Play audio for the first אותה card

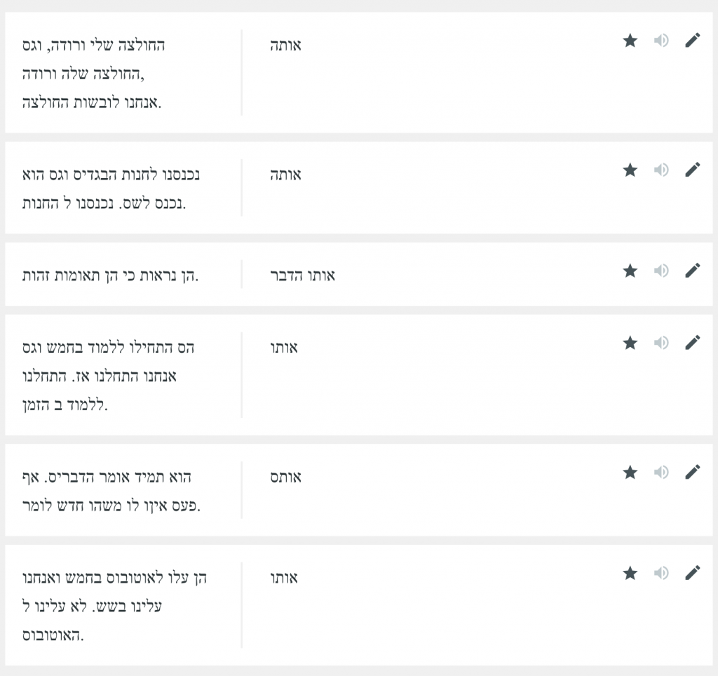click(661, 41)
